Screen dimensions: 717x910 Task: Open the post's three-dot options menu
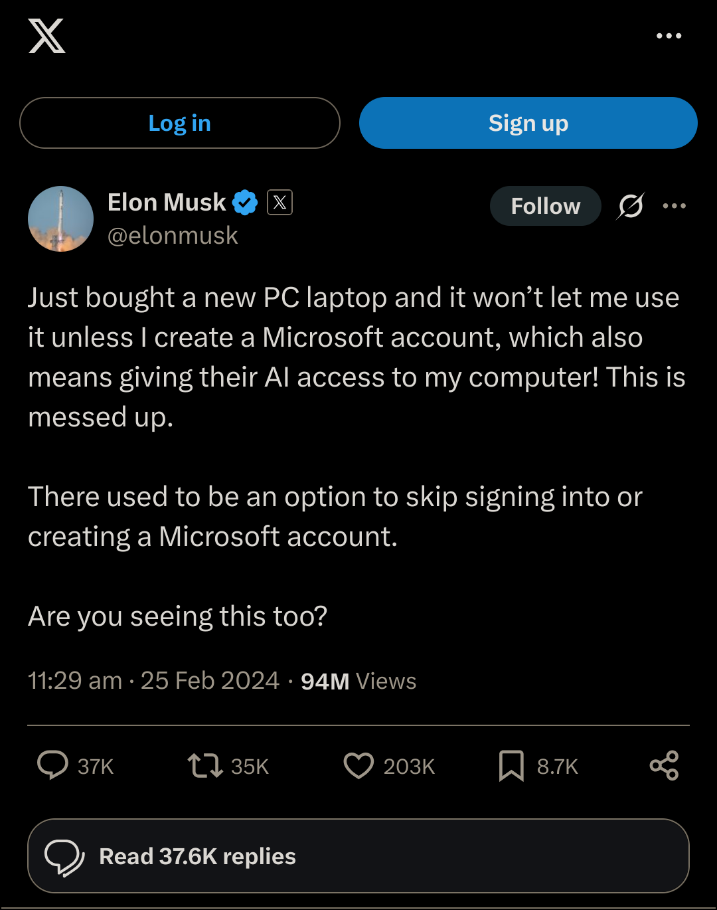pyautogui.click(x=674, y=206)
